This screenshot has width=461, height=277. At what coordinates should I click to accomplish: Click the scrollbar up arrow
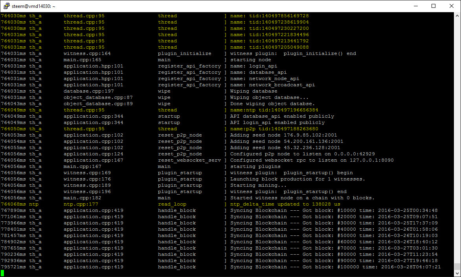[x=457, y=15]
